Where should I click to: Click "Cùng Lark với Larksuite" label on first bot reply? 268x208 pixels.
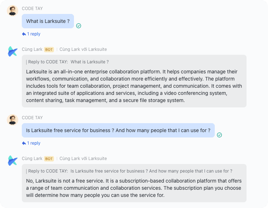[83, 49]
